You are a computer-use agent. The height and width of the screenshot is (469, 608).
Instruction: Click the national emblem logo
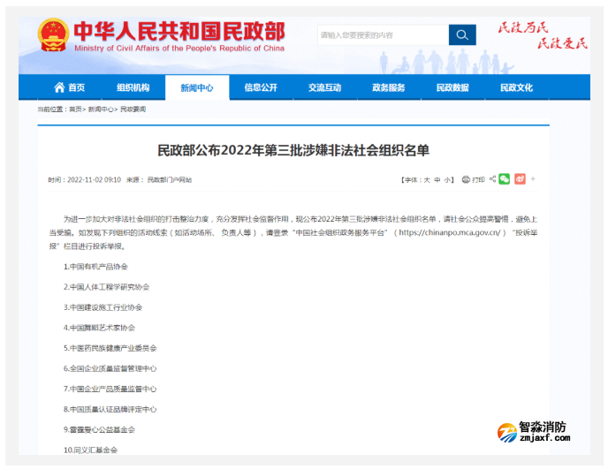pos(53,35)
